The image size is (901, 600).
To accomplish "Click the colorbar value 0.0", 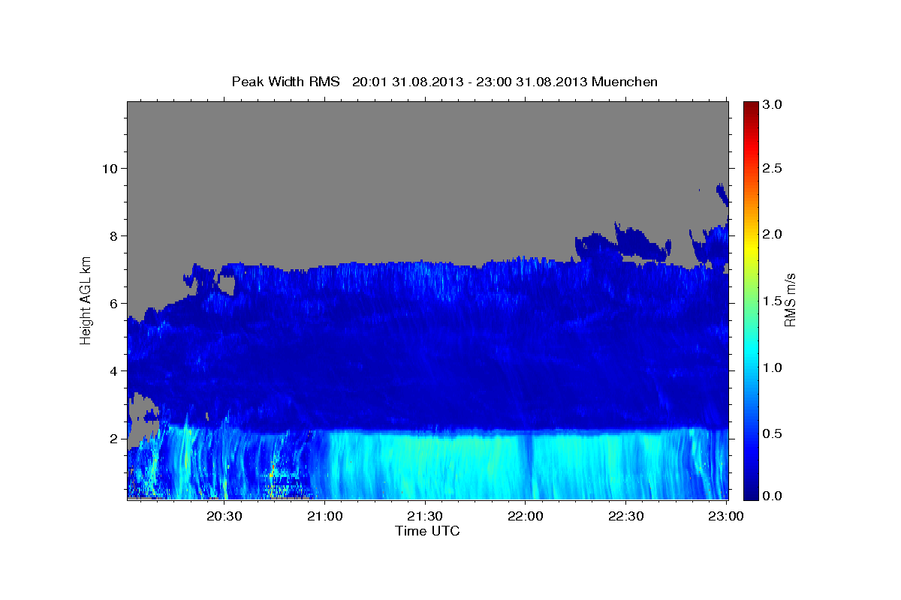I will (x=773, y=496).
